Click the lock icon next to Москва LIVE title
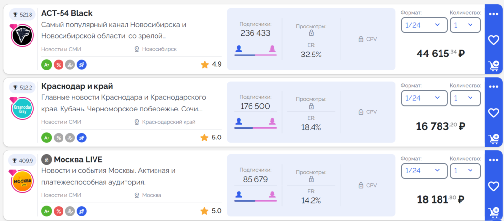Image resolution: width=504 pixels, height=221 pixels. click(47, 160)
